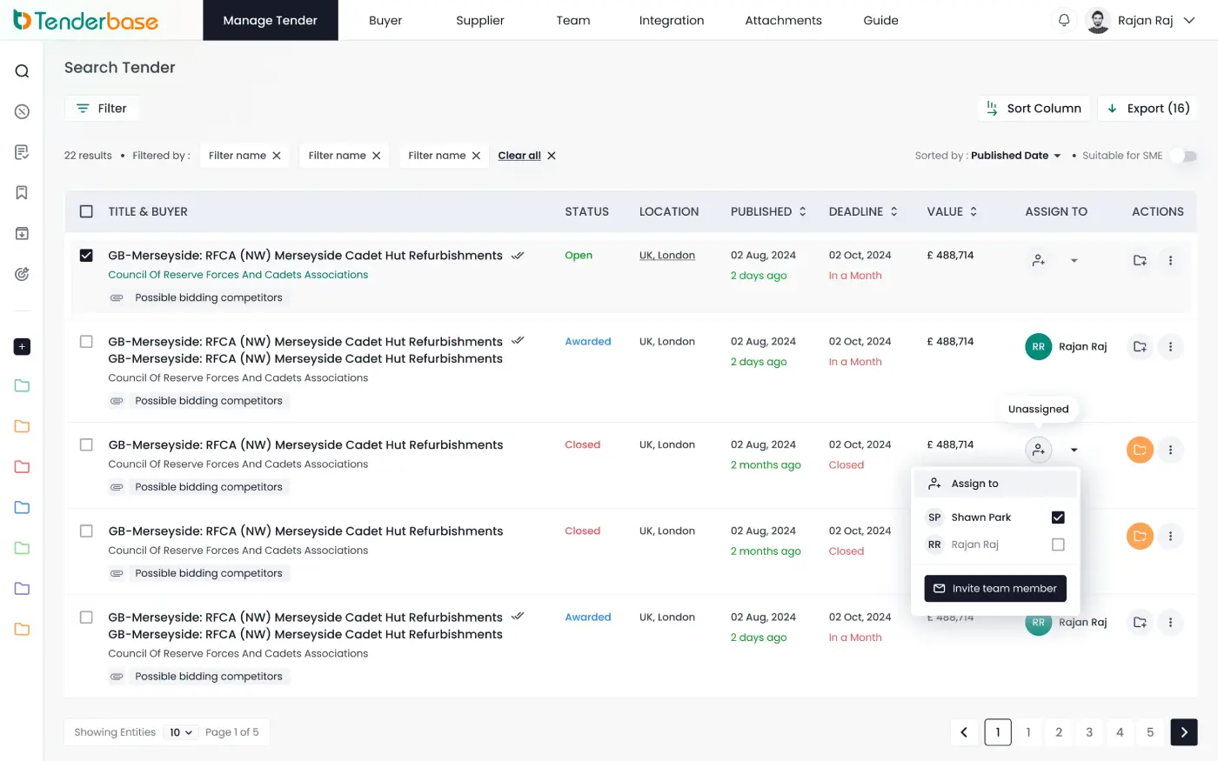The image size is (1218, 761).
Task: Click the bookmark icon in sidebar
Action: click(23, 192)
